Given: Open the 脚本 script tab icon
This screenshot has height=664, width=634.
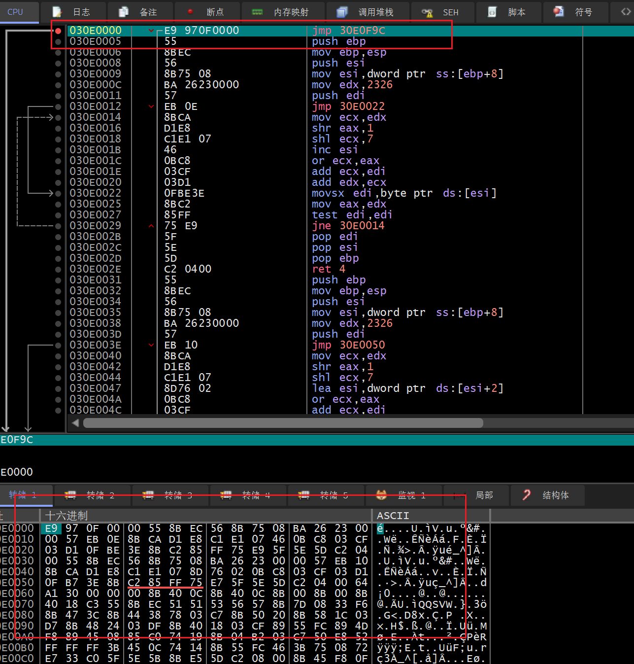Looking at the screenshot, I should (492, 12).
